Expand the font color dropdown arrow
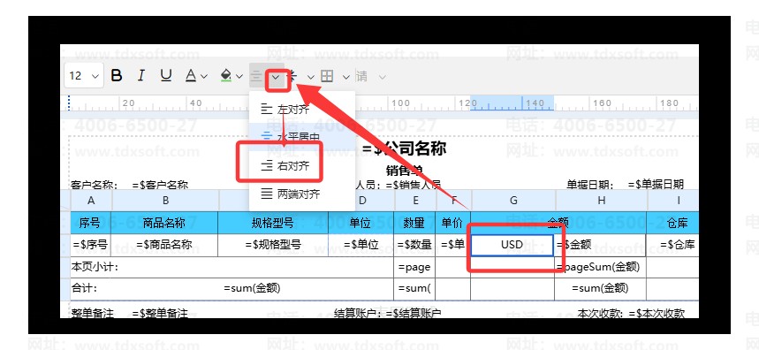 tap(204, 77)
